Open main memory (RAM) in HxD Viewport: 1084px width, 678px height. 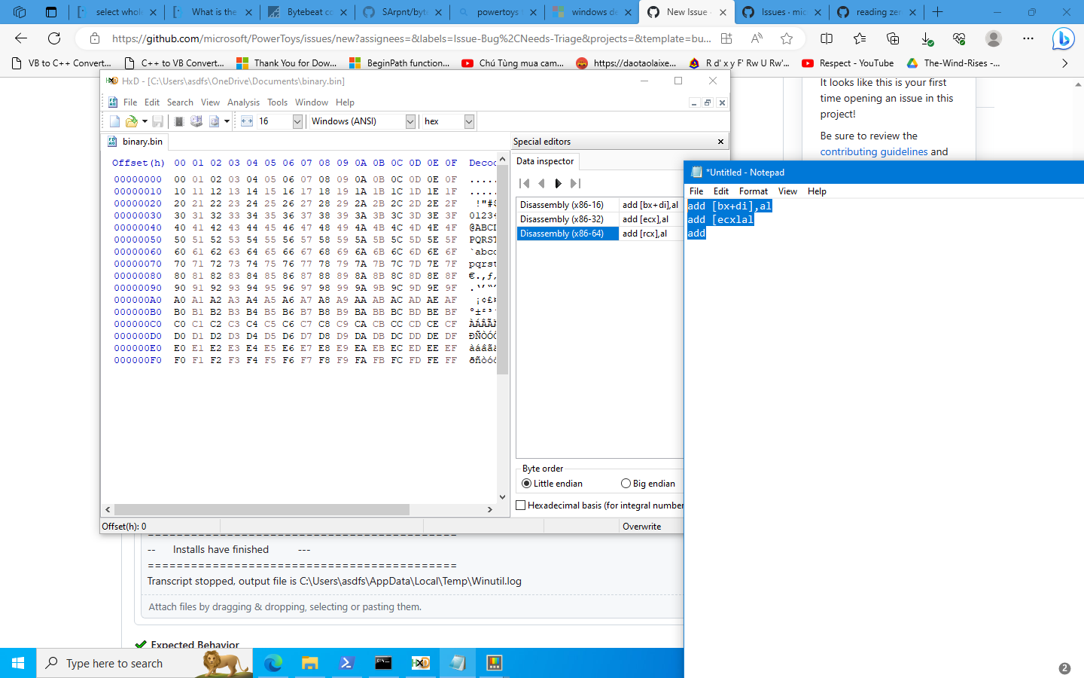tap(178, 121)
